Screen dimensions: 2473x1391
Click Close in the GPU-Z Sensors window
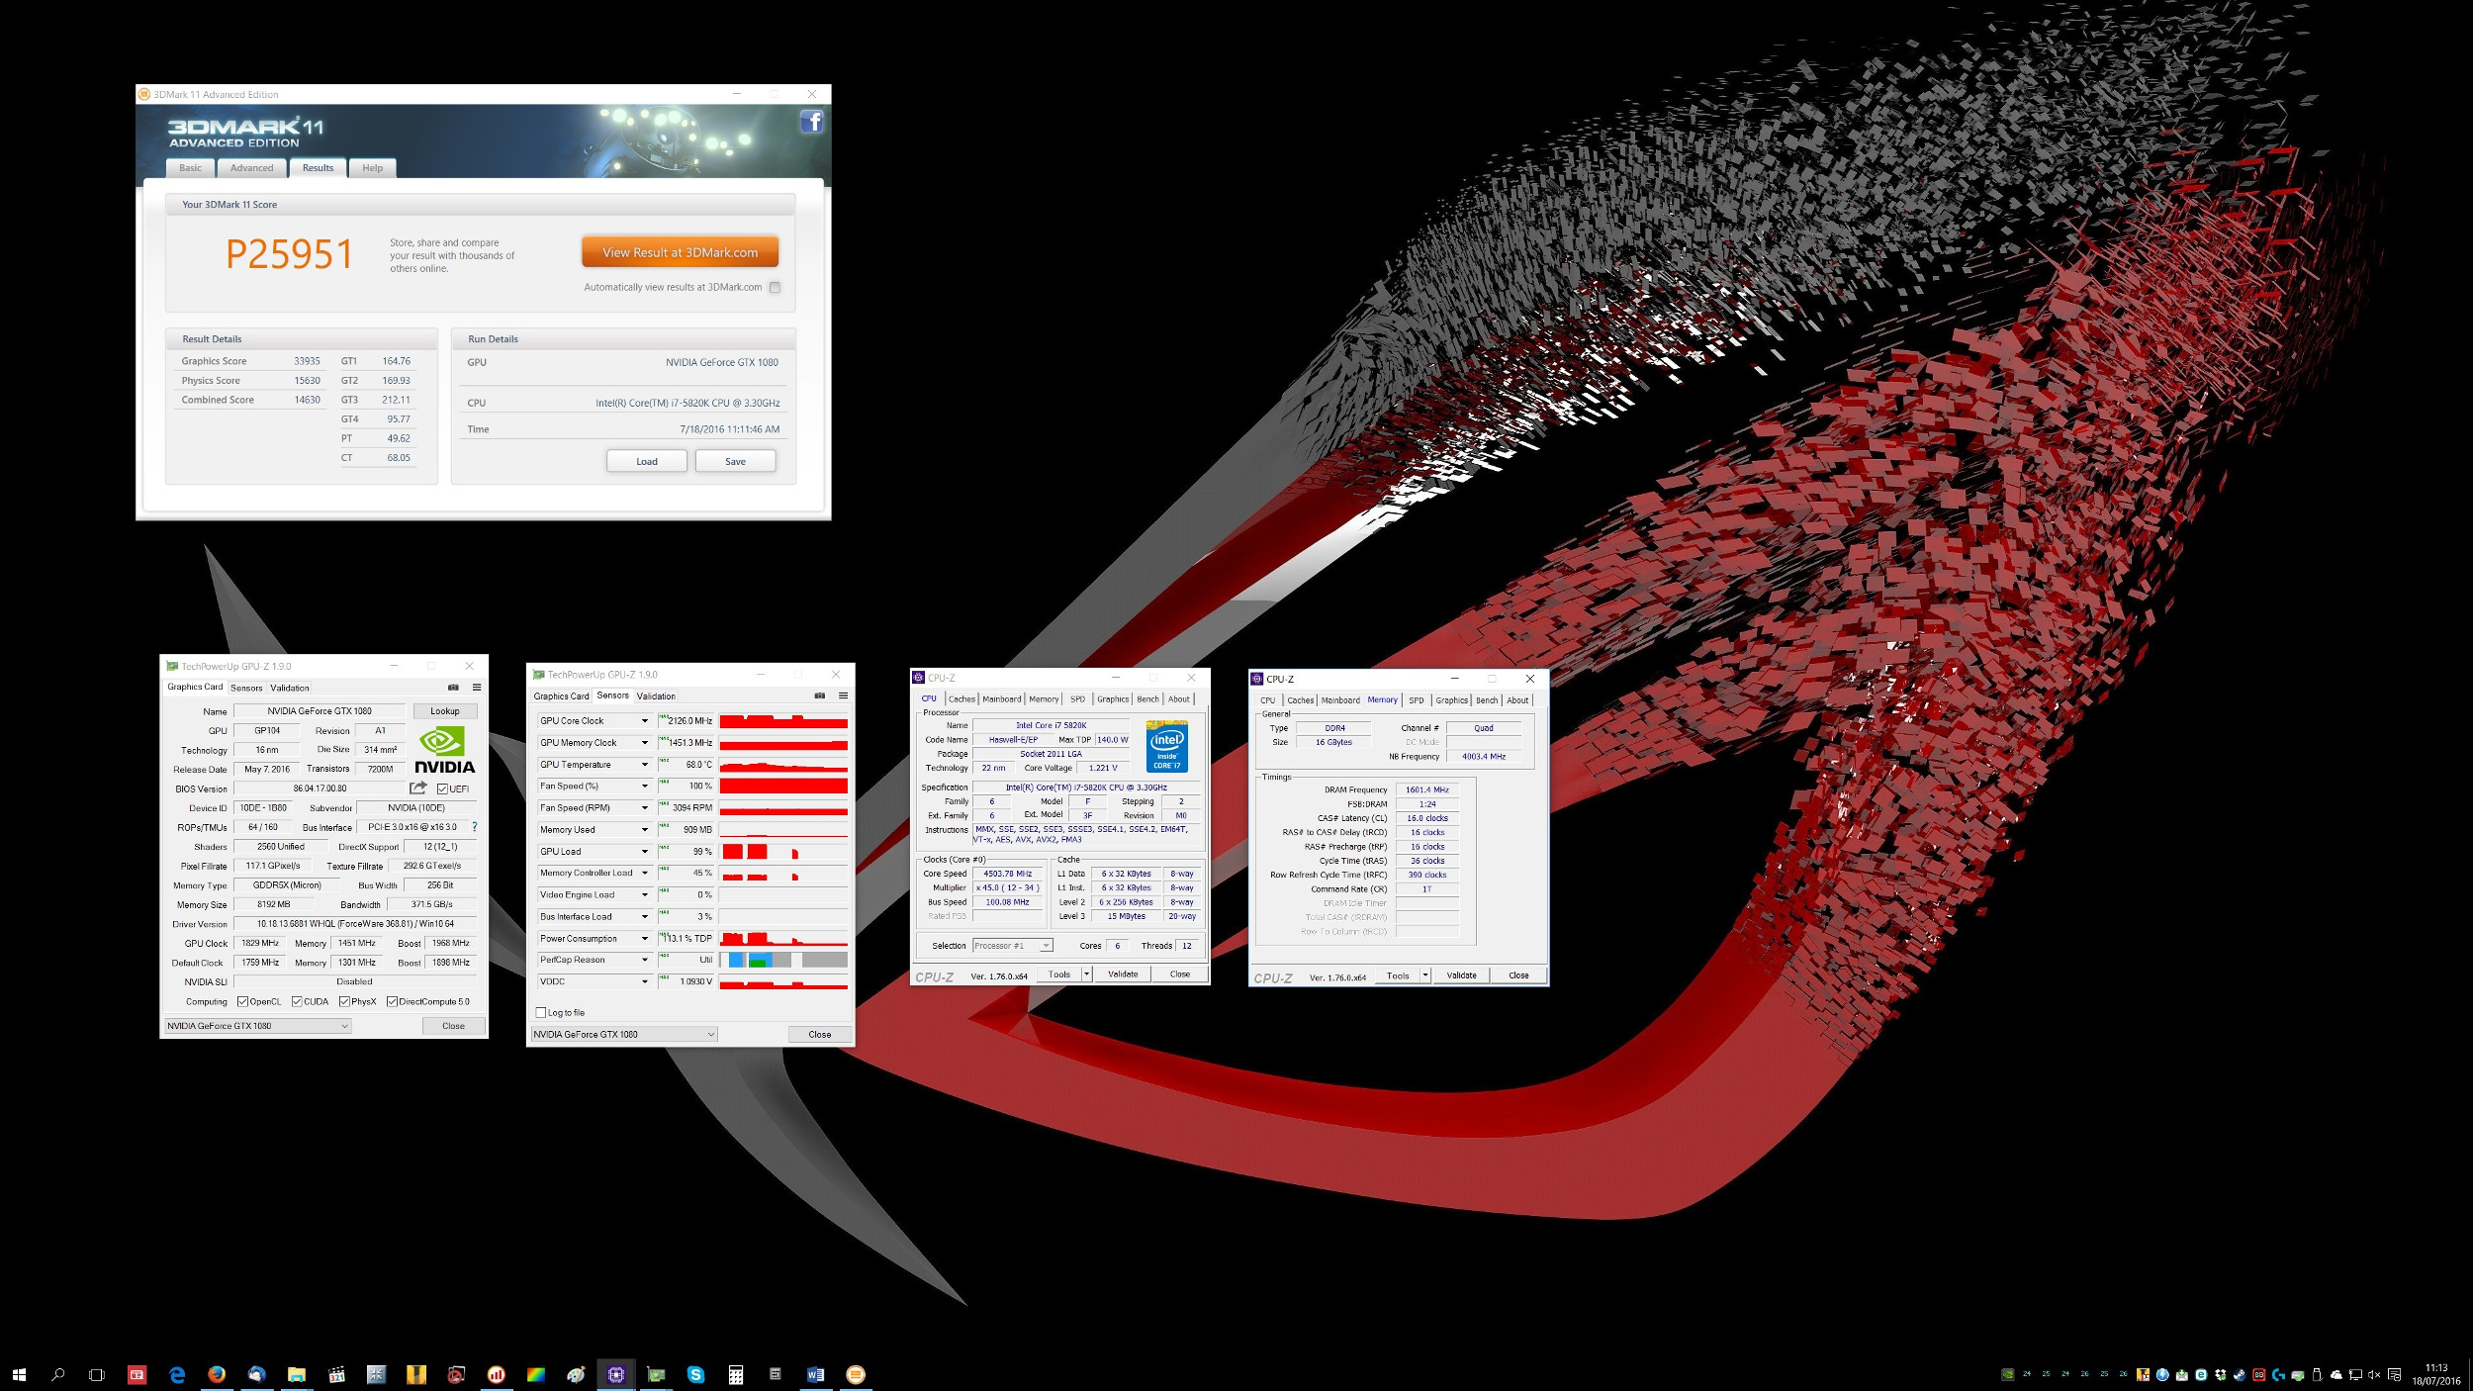click(x=820, y=1034)
